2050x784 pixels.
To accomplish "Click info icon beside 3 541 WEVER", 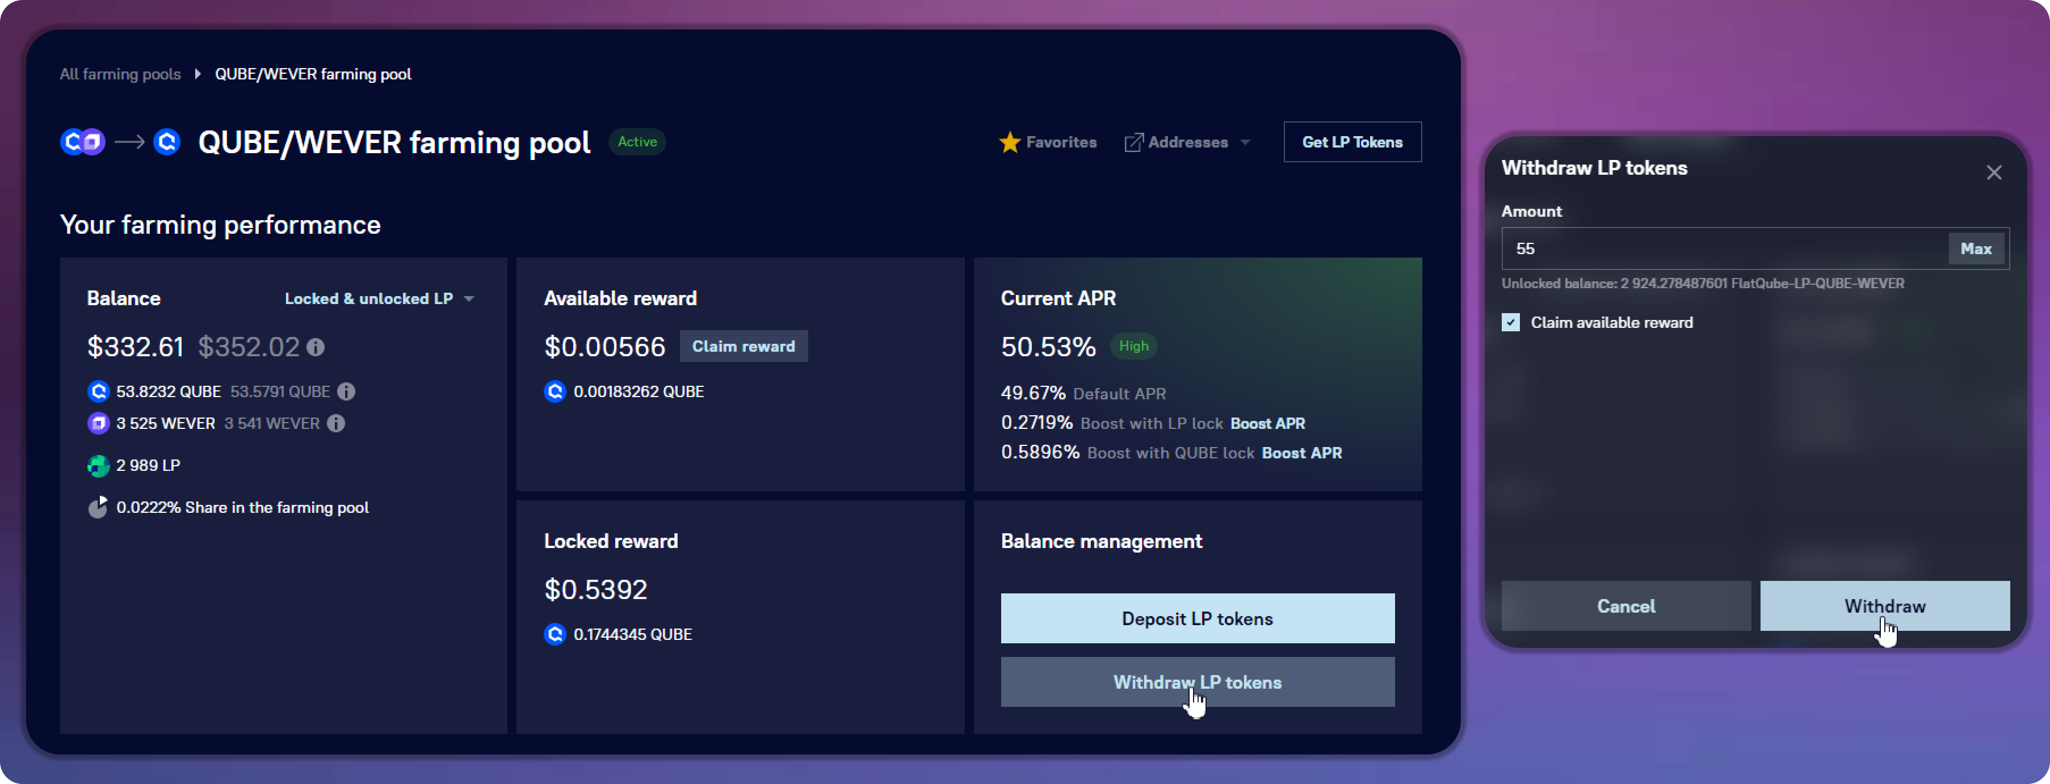I will [337, 424].
